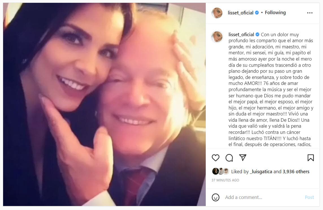Click the 37 MINUTES AGO timestamp

(225, 180)
